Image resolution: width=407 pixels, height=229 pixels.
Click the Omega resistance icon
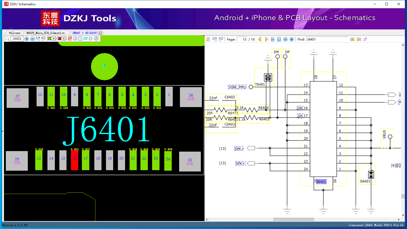pyautogui.click(x=91, y=39)
